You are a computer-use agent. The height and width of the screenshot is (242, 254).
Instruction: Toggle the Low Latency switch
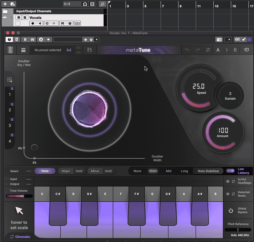230,171
